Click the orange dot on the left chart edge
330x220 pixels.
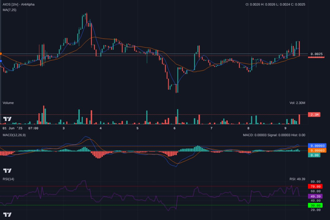[x=1, y=54]
